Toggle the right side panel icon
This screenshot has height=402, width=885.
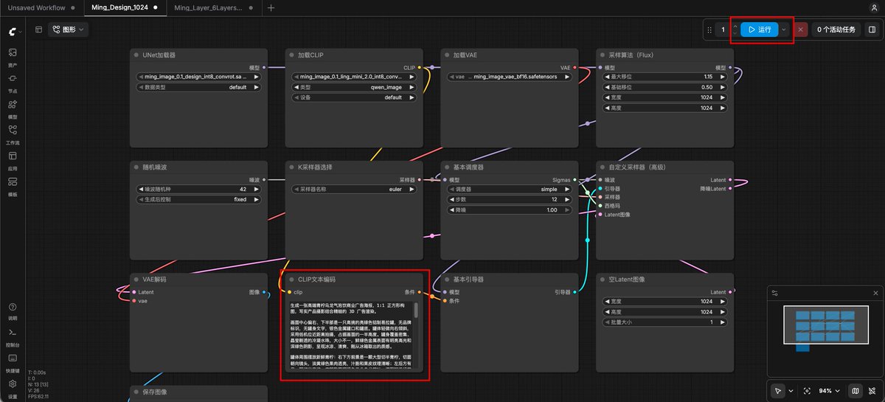[872, 30]
